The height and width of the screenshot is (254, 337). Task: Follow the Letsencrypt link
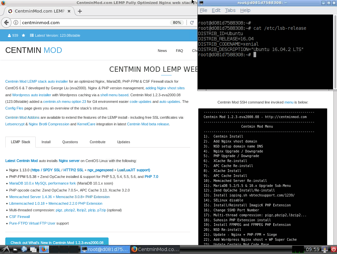[x=15, y=124]
